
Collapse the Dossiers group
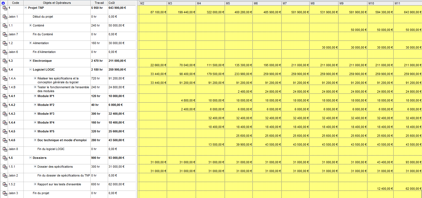click(30, 158)
